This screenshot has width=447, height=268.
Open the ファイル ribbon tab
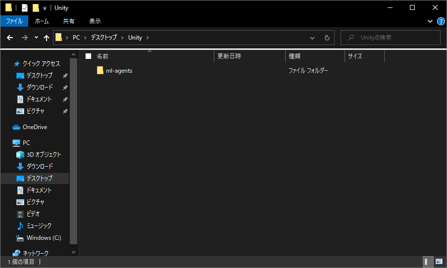tap(14, 21)
